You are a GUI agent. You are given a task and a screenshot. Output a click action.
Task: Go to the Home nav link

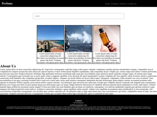[108, 4]
